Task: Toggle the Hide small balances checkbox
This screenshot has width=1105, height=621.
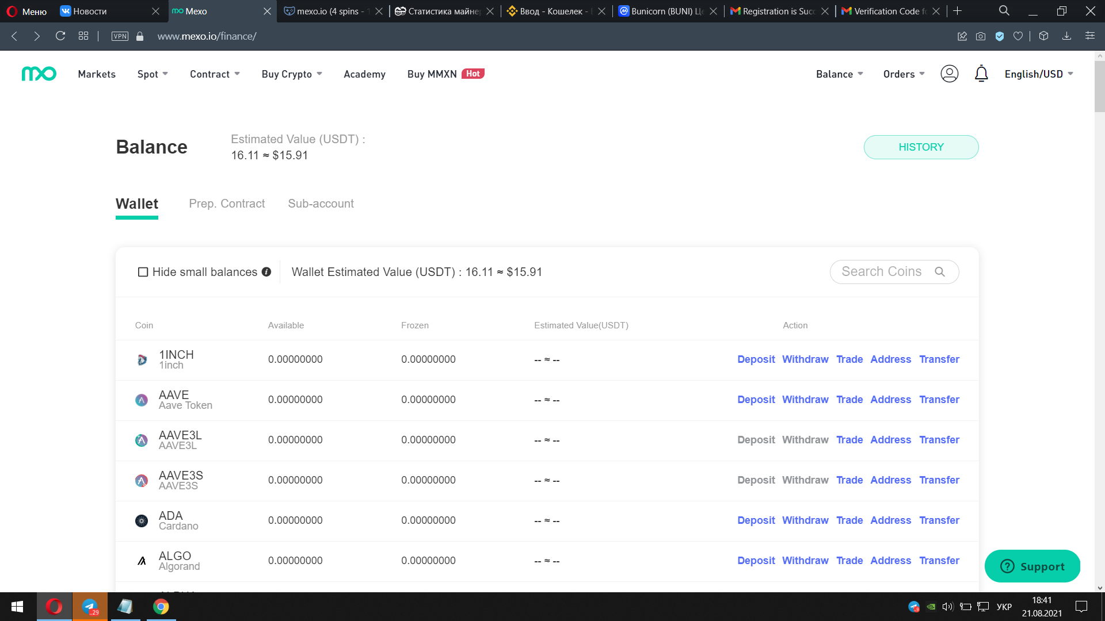Action: (143, 272)
